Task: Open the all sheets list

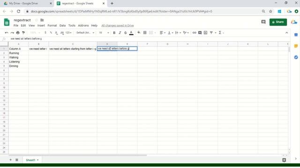Action: pos(17,160)
